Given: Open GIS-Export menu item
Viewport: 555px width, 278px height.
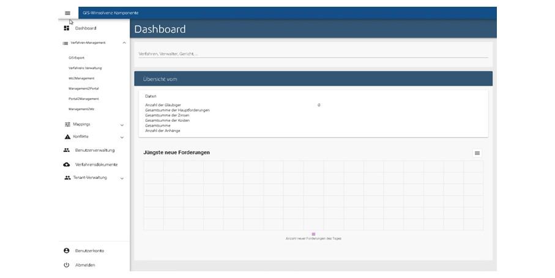Looking at the screenshot, I should pos(76,58).
